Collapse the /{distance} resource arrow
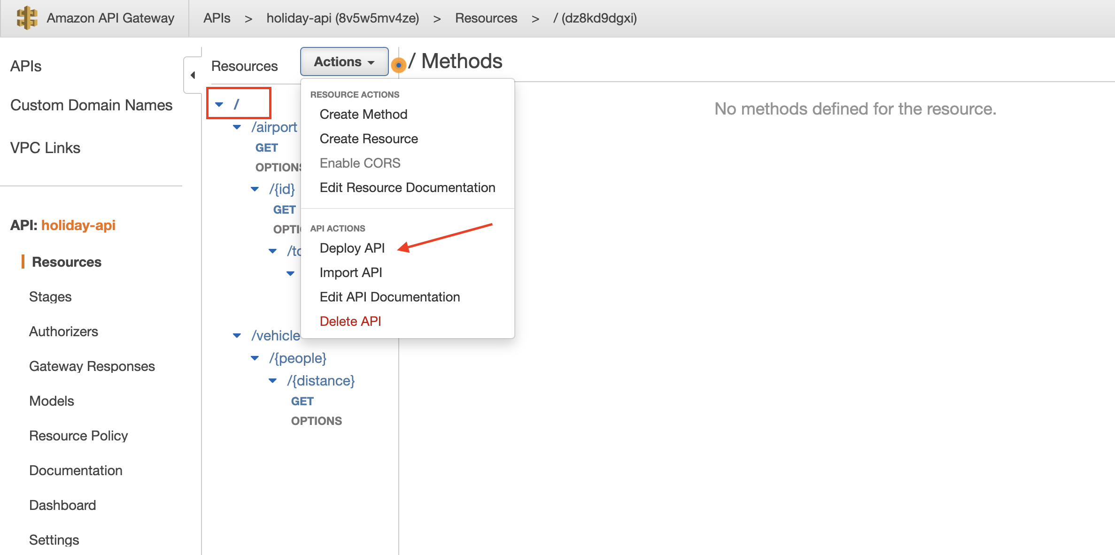This screenshot has width=1115, height=555. pos(273,381)
